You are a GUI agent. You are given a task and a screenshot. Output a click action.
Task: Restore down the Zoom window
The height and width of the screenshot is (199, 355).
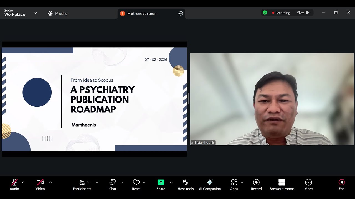pyautogui.click(x=336, y=12)
